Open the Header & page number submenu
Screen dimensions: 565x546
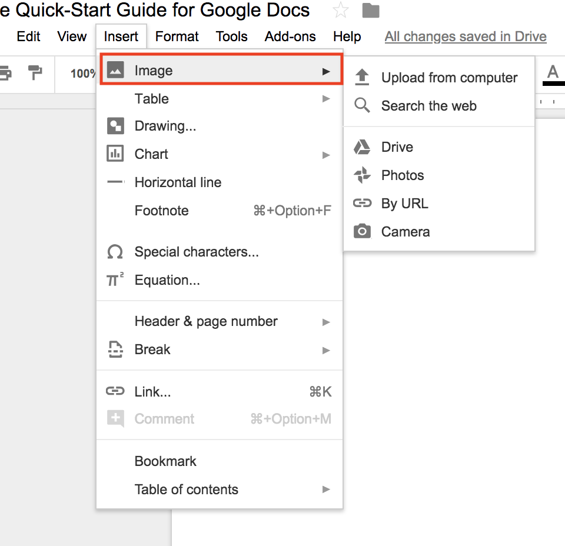coord(326,322)
